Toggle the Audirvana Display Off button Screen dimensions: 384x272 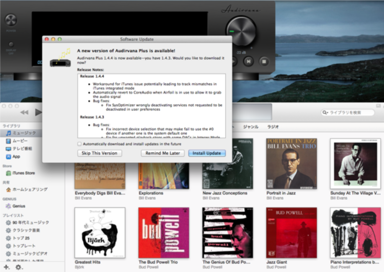coord(11,45)
